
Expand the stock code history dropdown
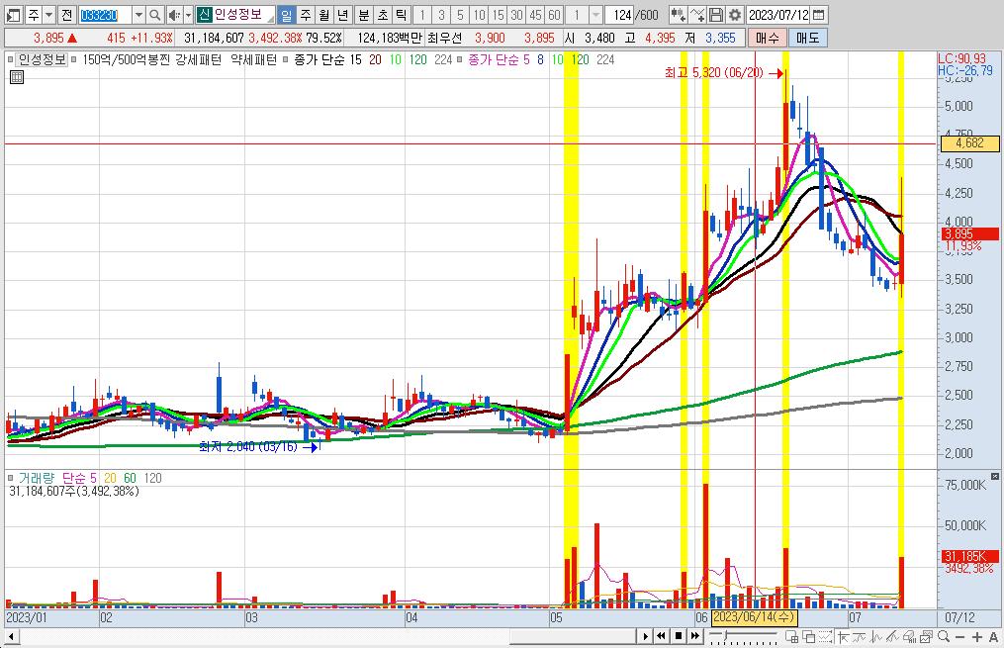[138, 15]
